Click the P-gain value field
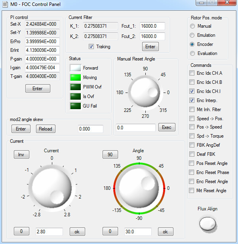 [x=42, y=59]
